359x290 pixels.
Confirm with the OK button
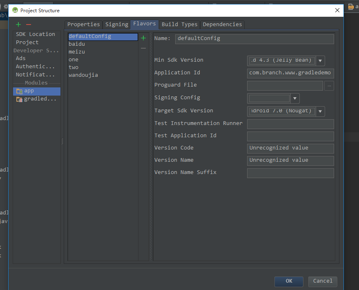tap(289, 281)
